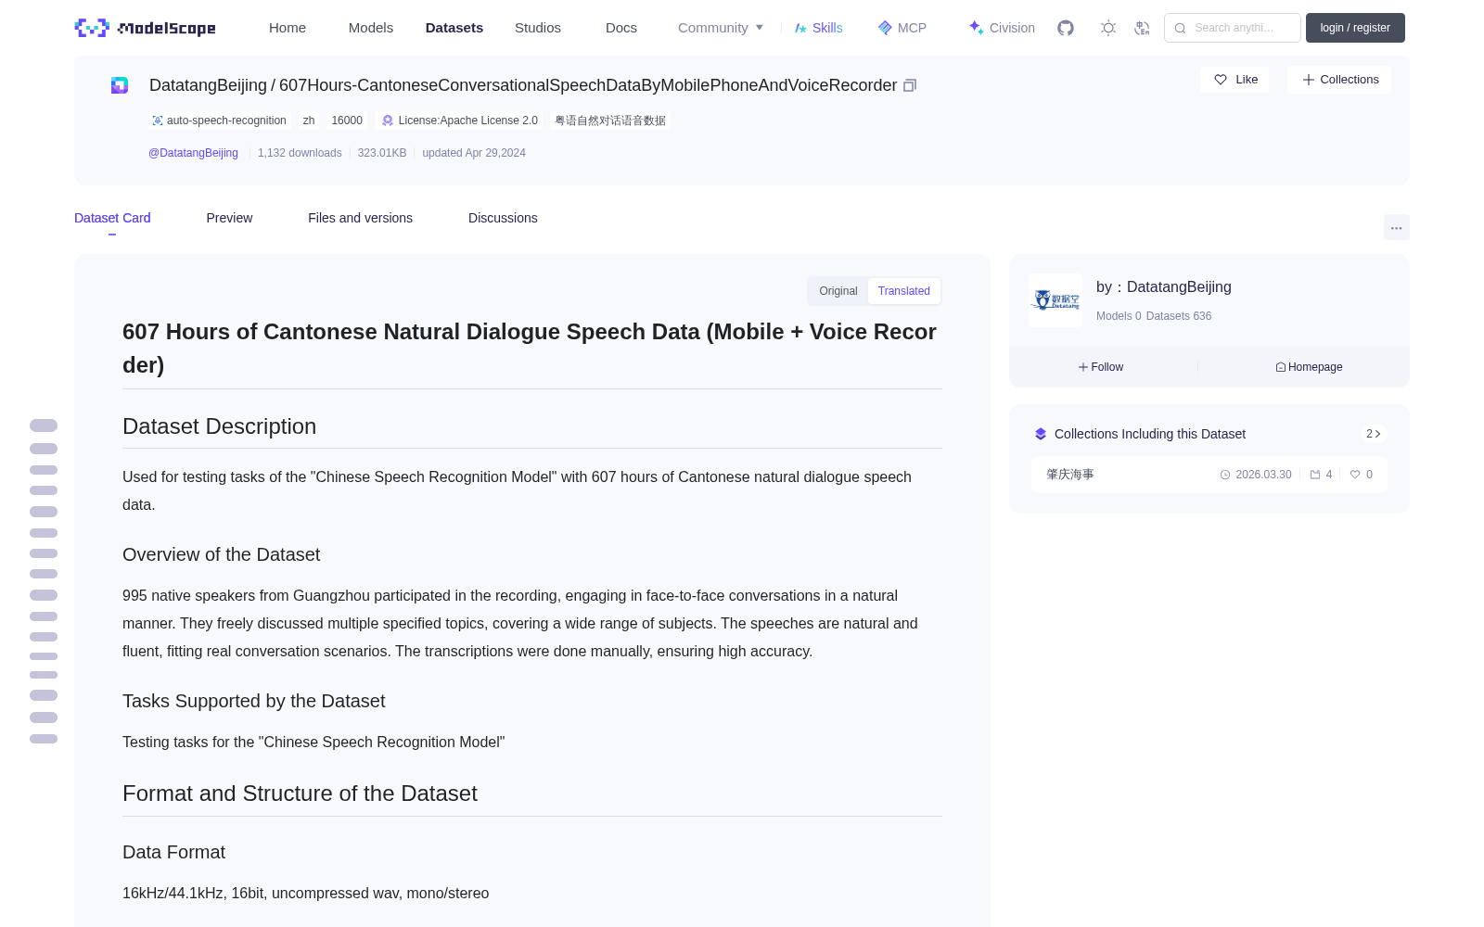Click the Data Format heading
Image resolution: width=1484 pixels, height=927 pixels.
point(174,852)
